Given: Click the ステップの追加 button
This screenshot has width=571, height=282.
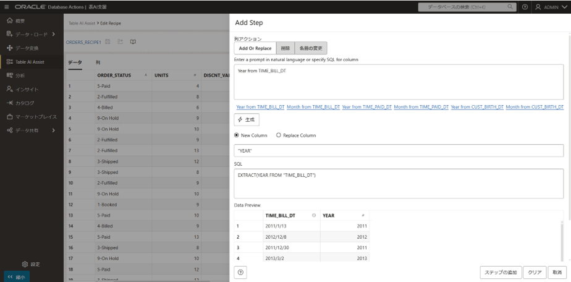Looking at the screenshot, I should tap(500, 271).
